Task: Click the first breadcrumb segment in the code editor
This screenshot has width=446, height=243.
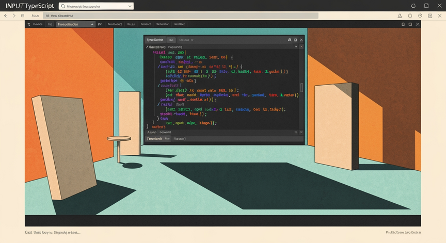Action: 156,47
